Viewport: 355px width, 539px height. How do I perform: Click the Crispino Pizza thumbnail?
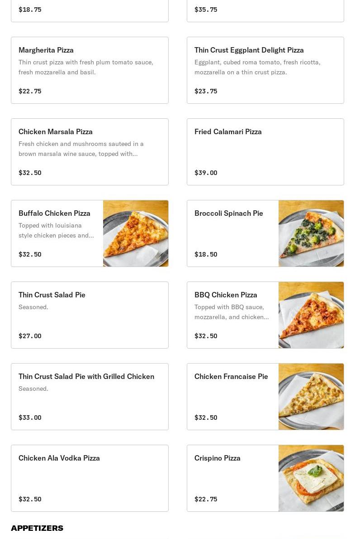tap(311, 478)
